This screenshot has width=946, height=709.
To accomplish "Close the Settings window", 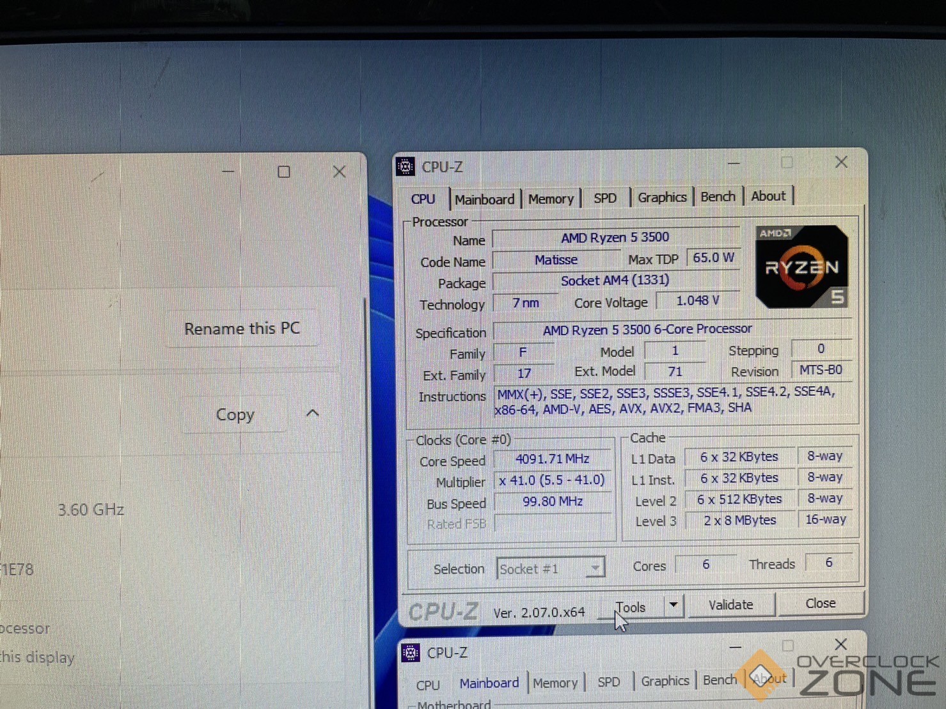I will coord(340,172).
